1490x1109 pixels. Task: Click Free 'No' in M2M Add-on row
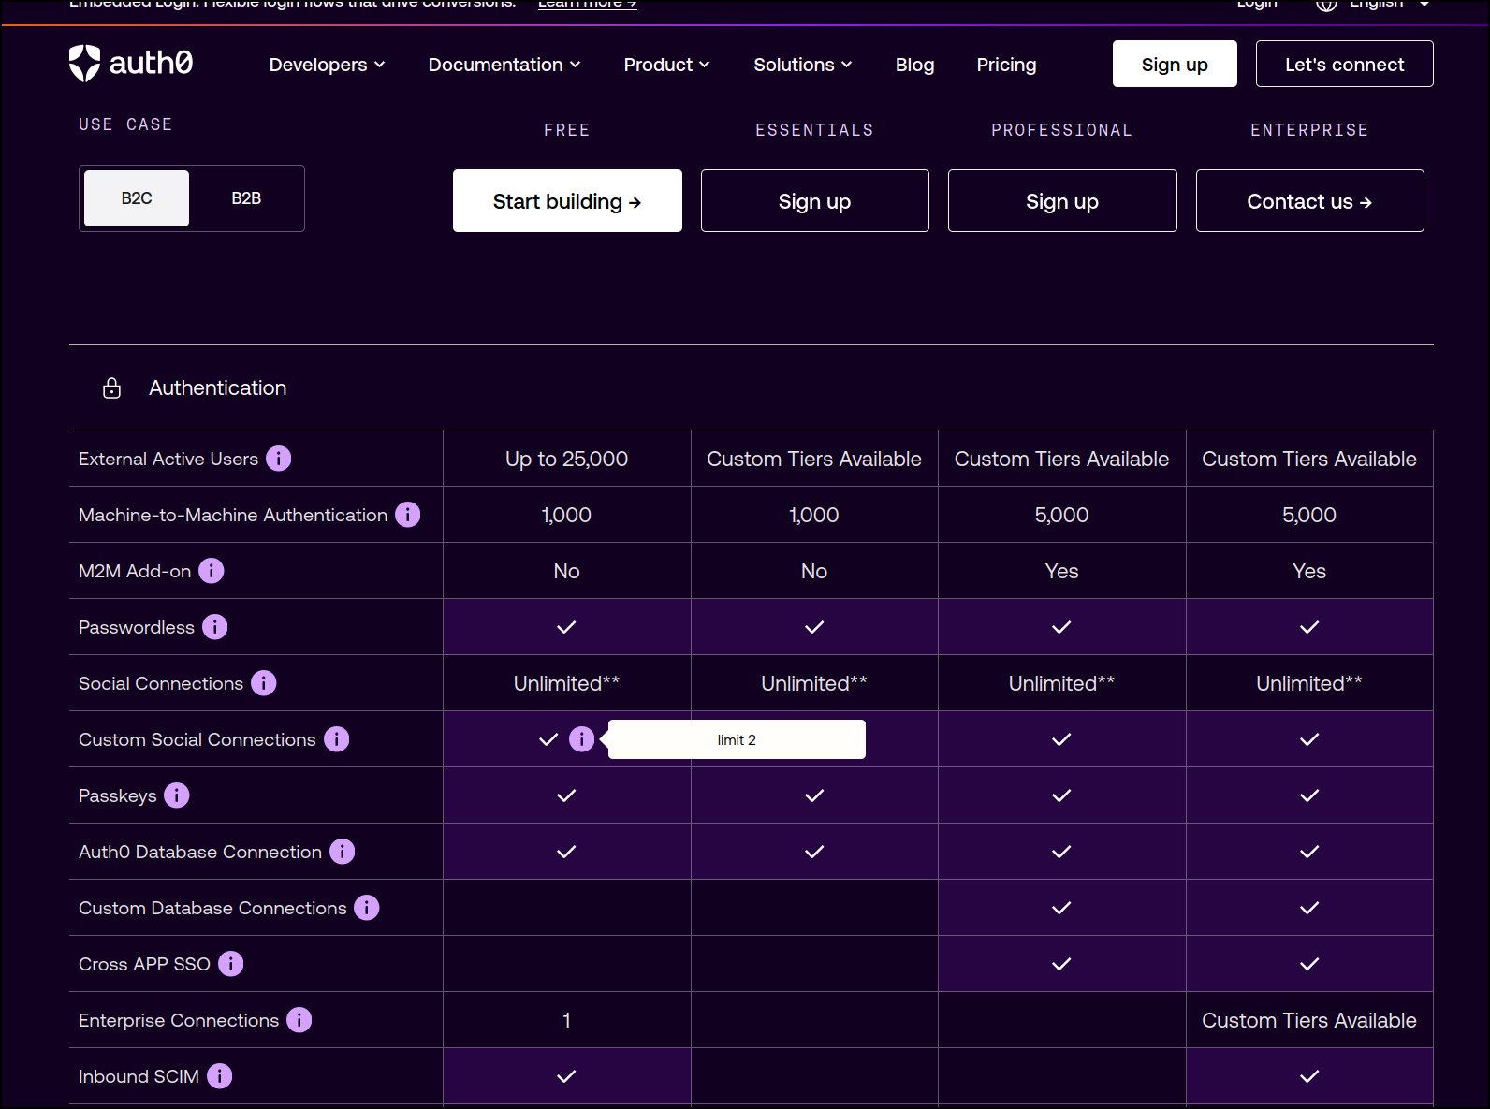click(x=567, y=571)
